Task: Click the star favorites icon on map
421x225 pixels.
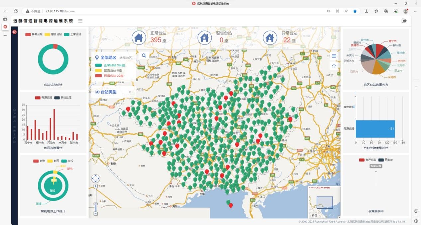Action: coord(334,66)
